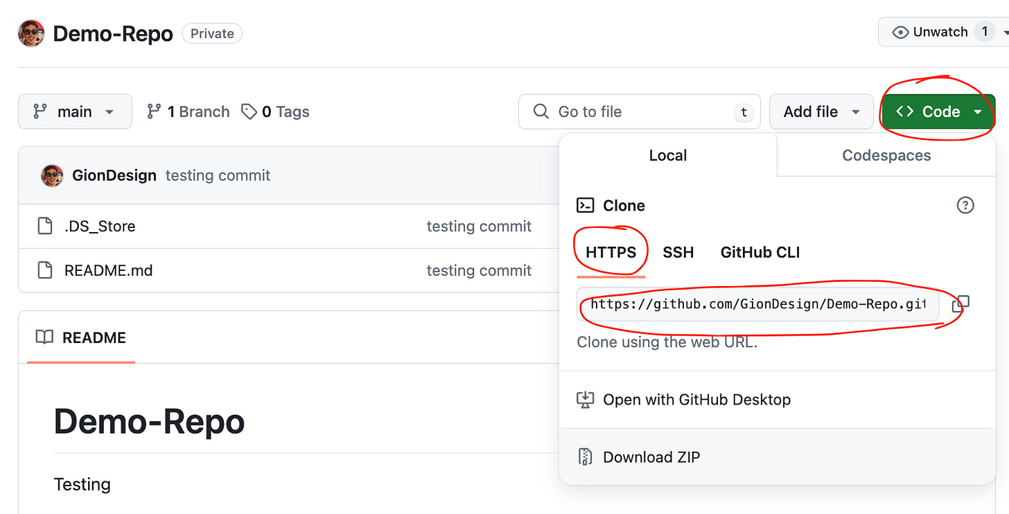Click the green Code button
Screen dimensions: 1009x514
(938, 112)
